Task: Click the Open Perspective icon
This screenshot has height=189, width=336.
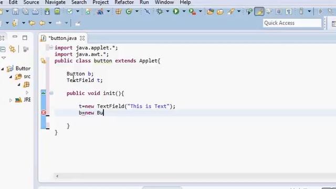Action: click(333, 24)
